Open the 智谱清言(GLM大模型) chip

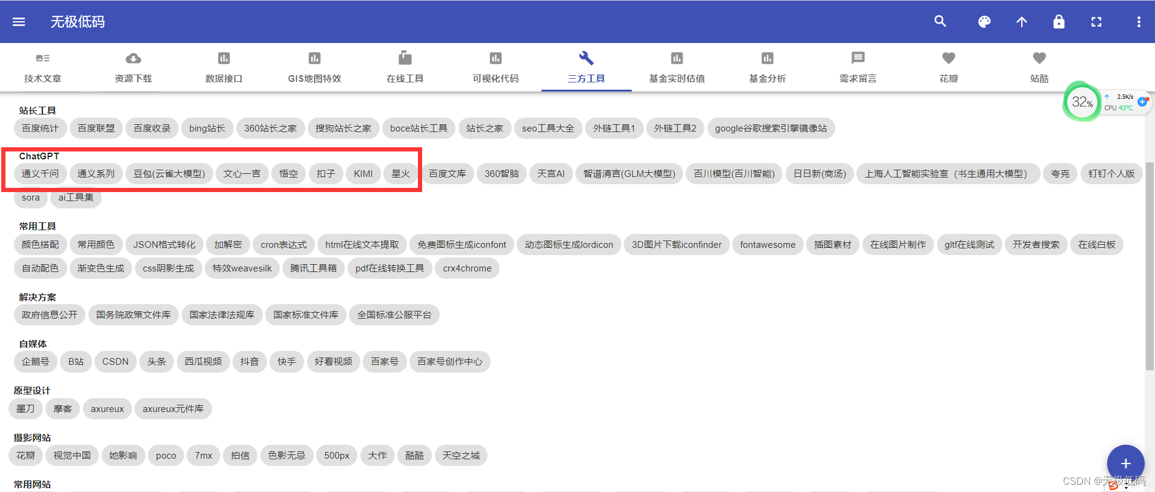point(629,174)
